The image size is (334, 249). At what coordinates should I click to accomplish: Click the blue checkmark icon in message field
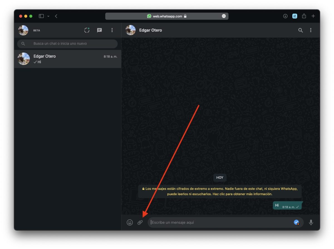coord(296,222)
